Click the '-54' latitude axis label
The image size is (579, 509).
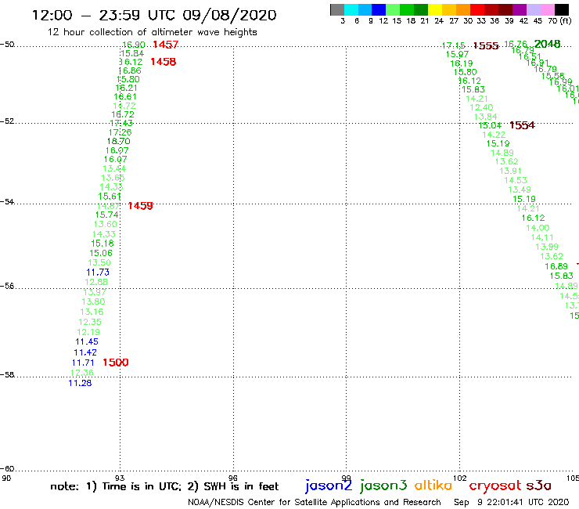coord(7,202)
